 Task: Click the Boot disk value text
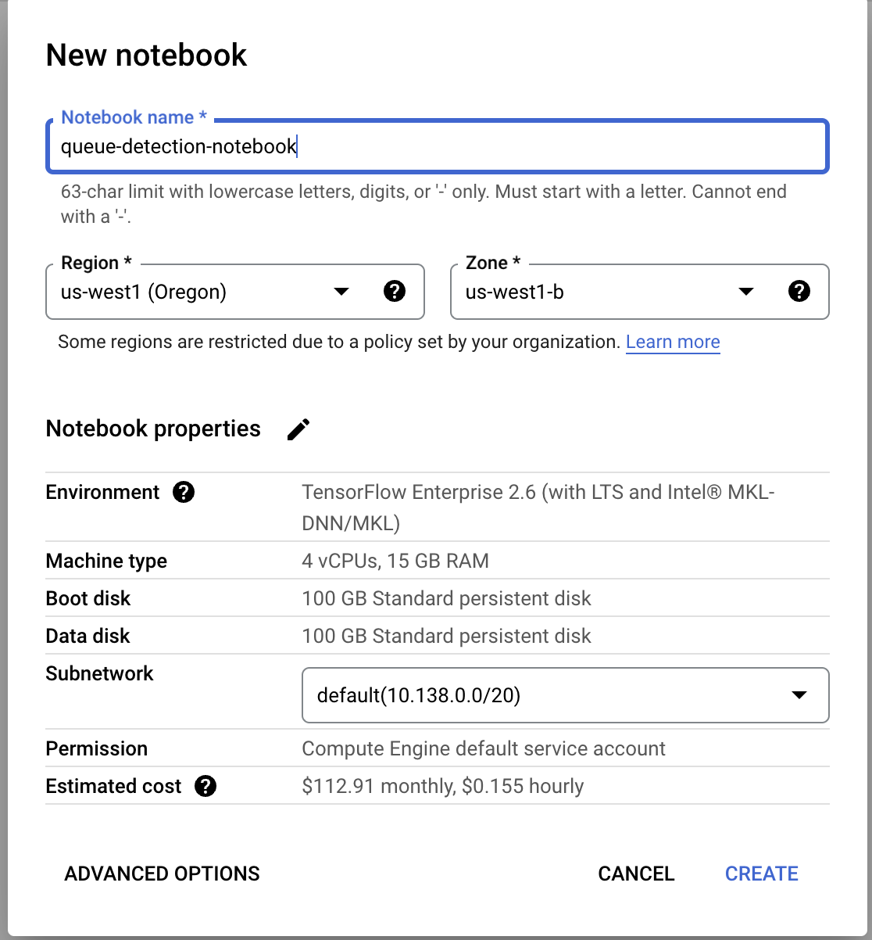coord(446,598)
